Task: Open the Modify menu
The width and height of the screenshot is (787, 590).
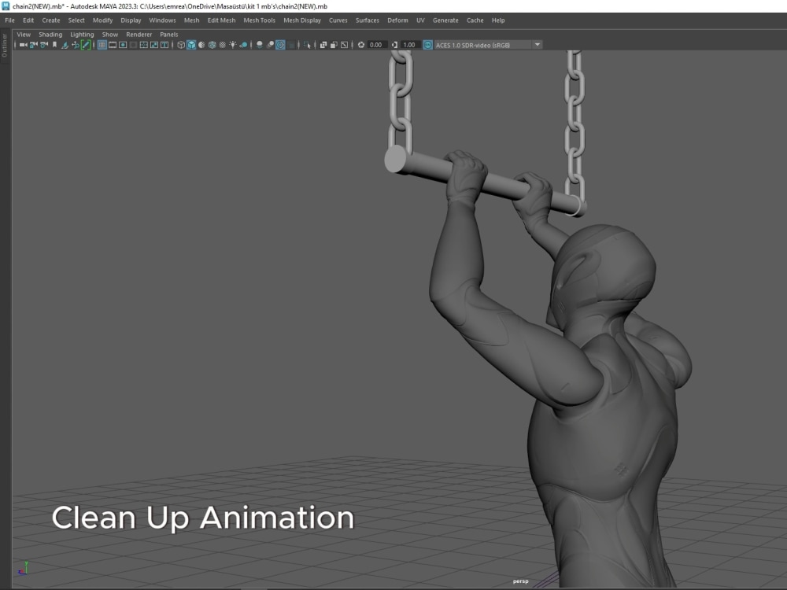Action: tap(102, 20)
